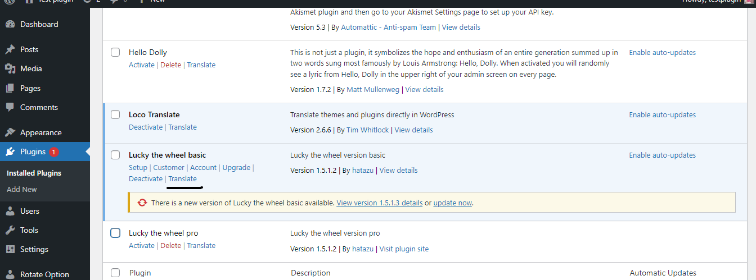756x280 pixels.
Task: Click the update-available refresh icon in notice
Action: [x=143, y=203]
